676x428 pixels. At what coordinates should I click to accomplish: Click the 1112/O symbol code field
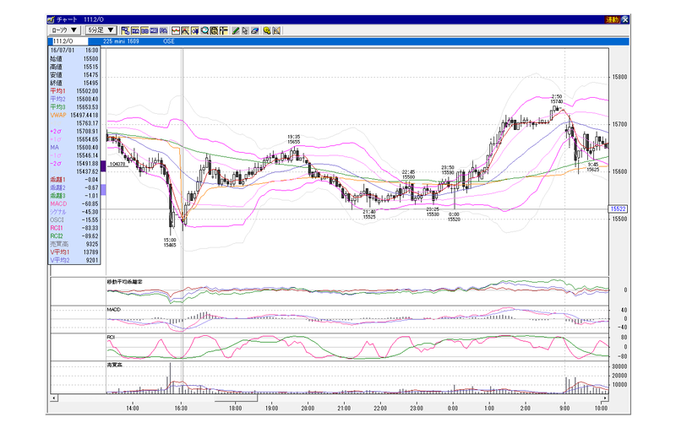[x=70, y=41]
